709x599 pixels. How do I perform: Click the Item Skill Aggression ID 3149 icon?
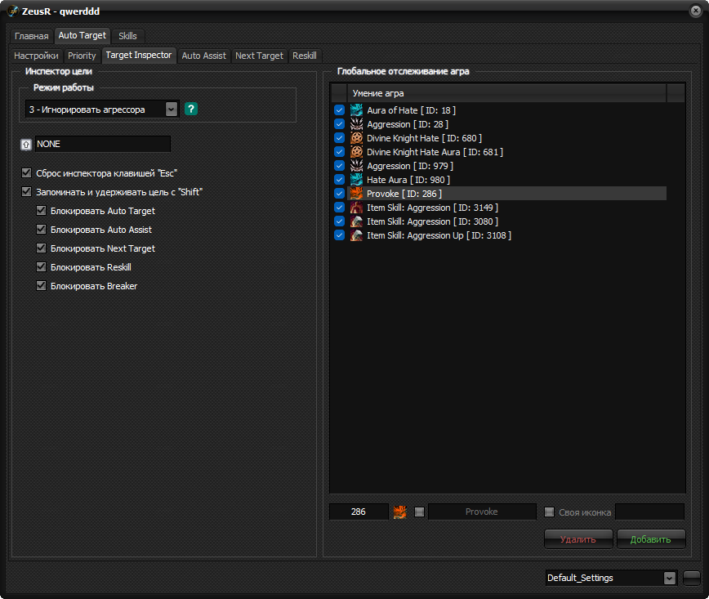click(x=356, y=208)
